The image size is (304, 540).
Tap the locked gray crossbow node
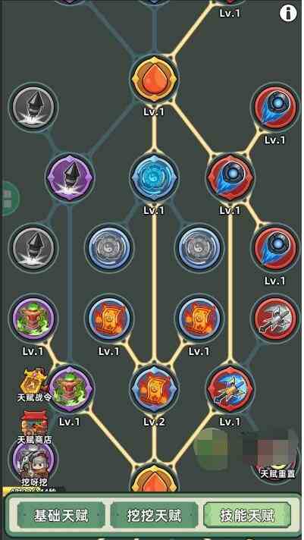point(275,318)
